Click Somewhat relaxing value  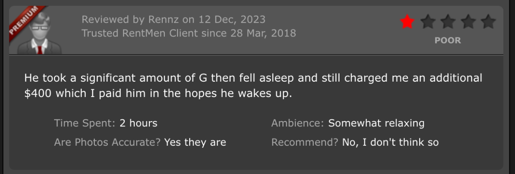tap(376, 124)
